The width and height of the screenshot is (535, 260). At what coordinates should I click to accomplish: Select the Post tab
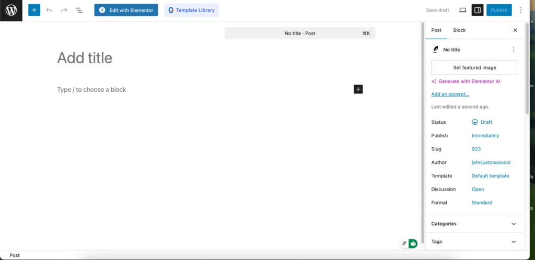tap(436, 30)
